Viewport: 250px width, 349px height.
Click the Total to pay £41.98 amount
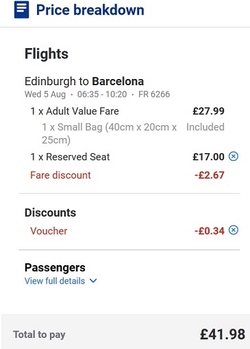click(x=223, y=335)
